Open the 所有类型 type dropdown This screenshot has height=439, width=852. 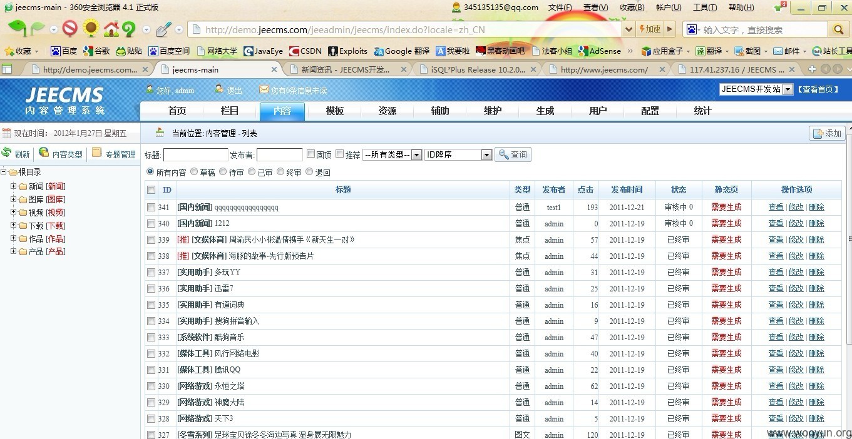(393, 154)
